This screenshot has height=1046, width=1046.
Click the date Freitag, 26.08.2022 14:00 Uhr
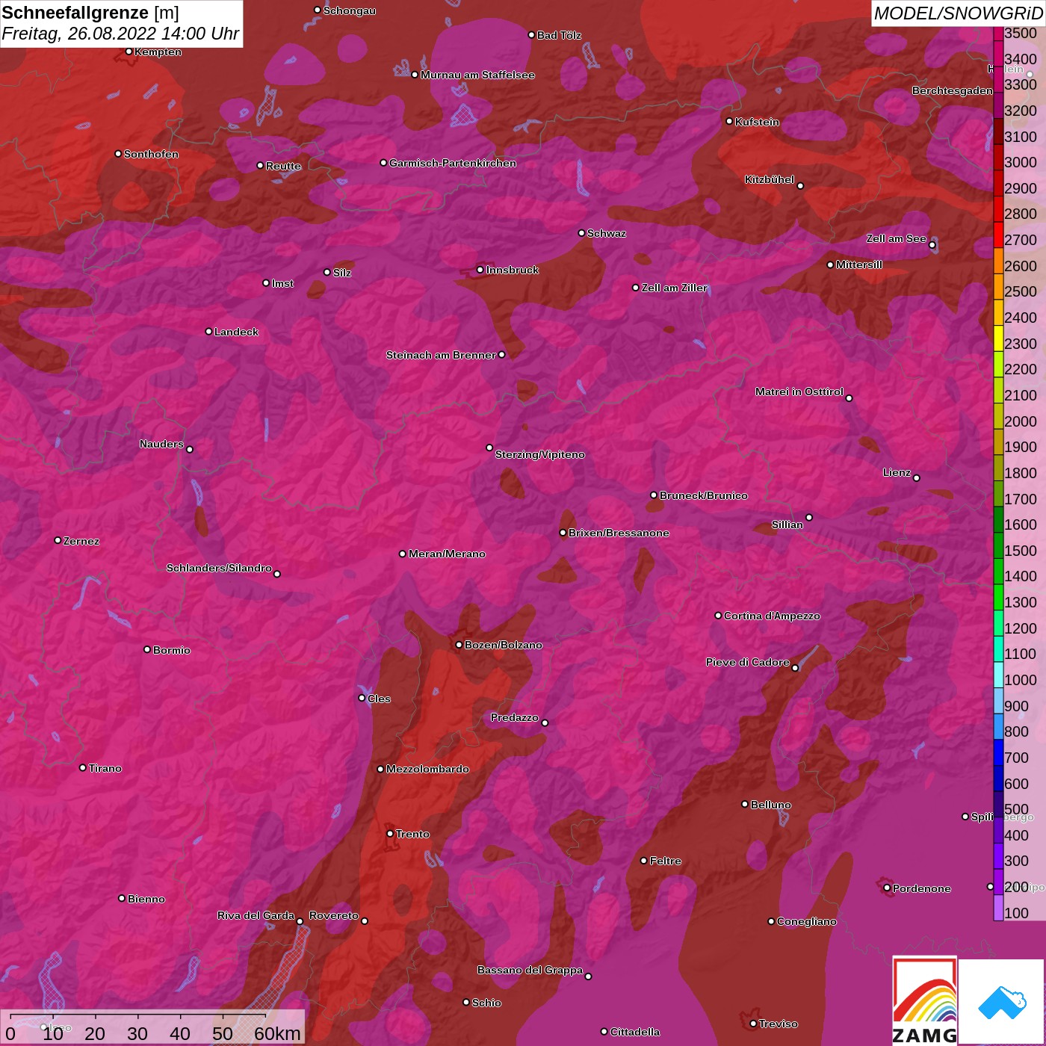pyautogui.click(x=120, y=34)
